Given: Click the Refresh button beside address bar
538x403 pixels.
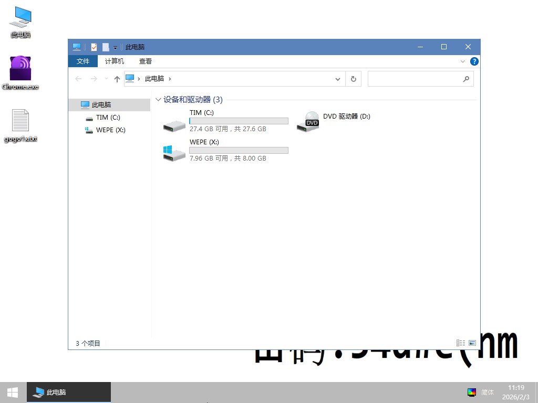Looking at the screenshot, I should [x=353, y=79].
